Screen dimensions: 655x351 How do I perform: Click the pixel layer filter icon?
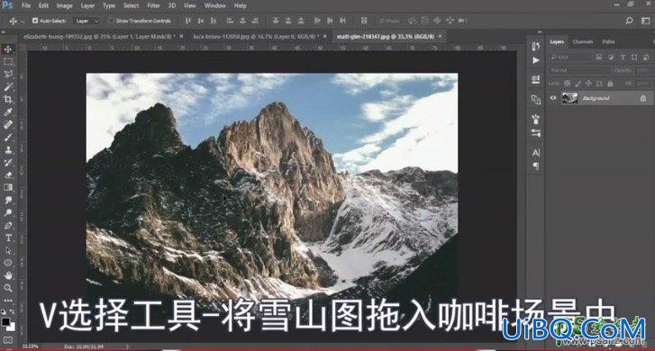pos(599,58)
